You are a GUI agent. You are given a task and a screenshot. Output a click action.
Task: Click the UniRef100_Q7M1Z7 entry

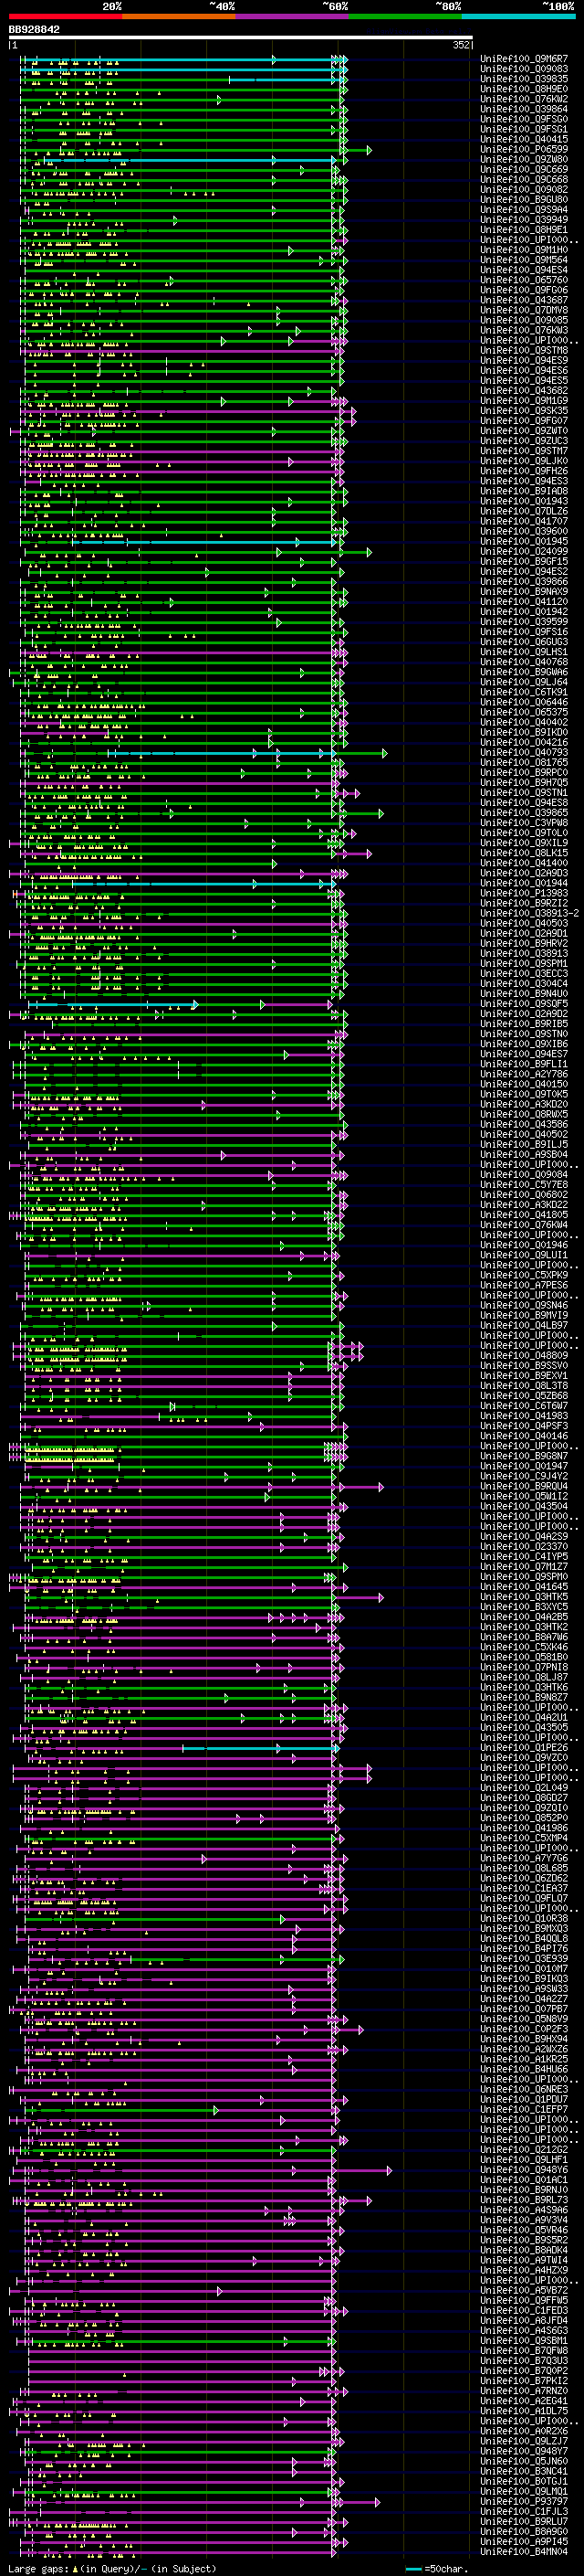[x=524, y=1566]
